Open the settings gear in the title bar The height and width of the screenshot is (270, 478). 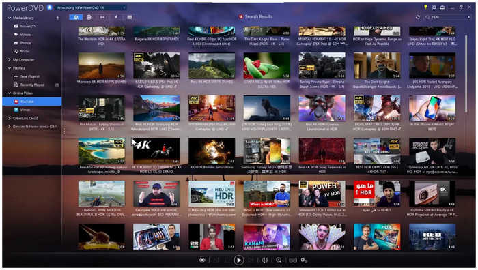tap(434, 7)
